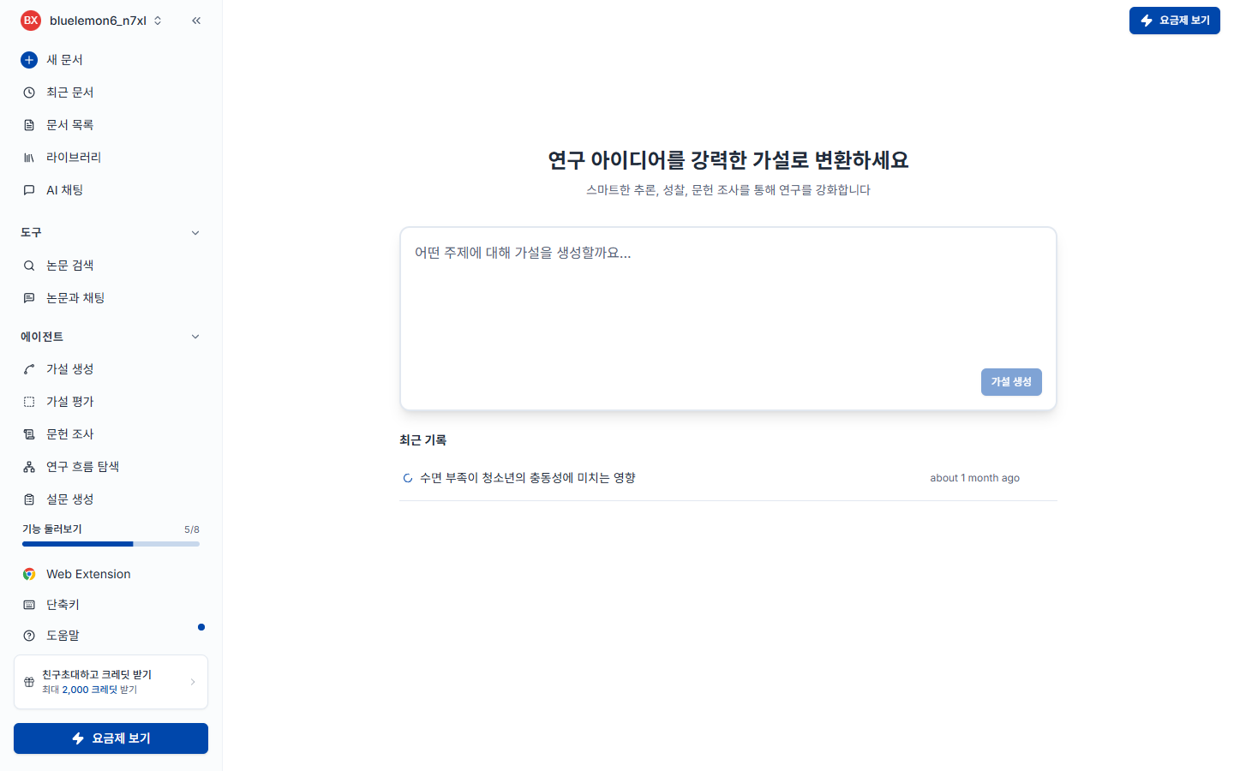The width and height of the screenshot is (1234, 771).
Task: Open 설문 생성 agent
Action: [111, 499]
